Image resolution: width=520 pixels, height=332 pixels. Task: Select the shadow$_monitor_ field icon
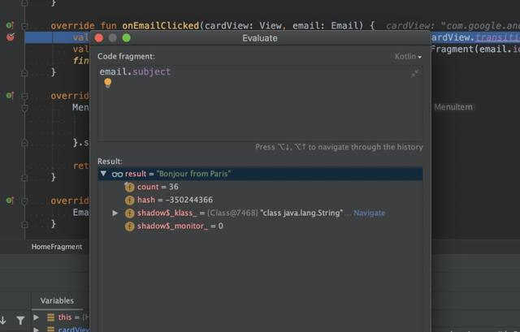point(129,226)
